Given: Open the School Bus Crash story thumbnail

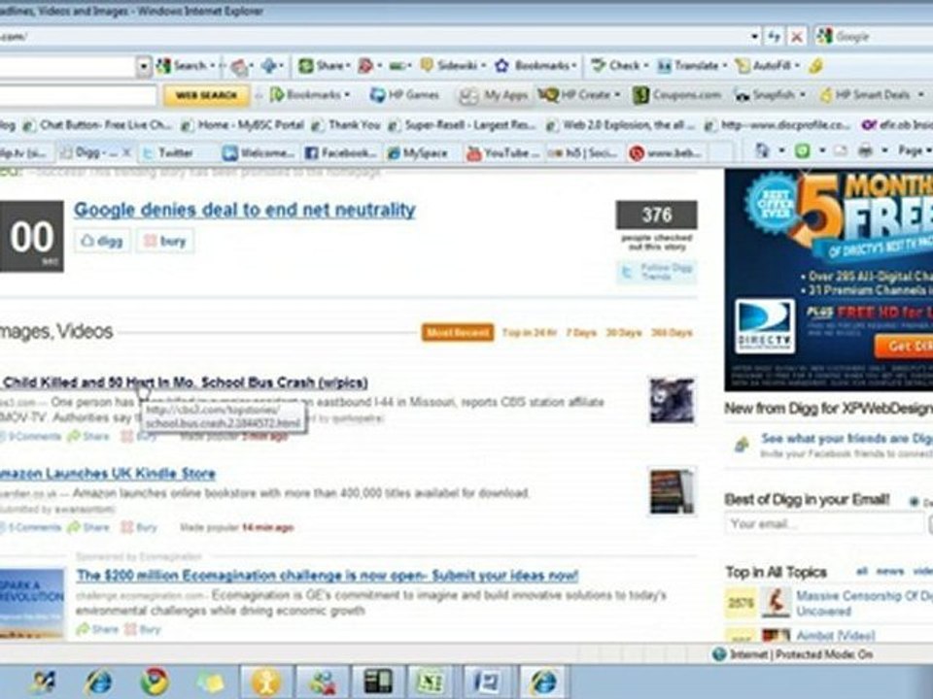Looking at the screenshot, I should [672, 401].
